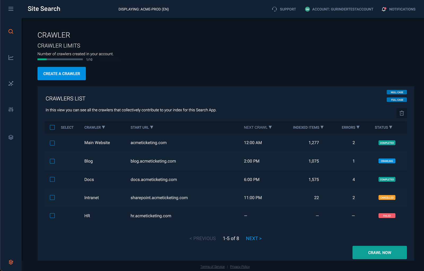This screenshot has width=424, height=271.
Task: Click the 11:00 PM next crawl time
Action: pyautogui.click(x=253, y=198)
